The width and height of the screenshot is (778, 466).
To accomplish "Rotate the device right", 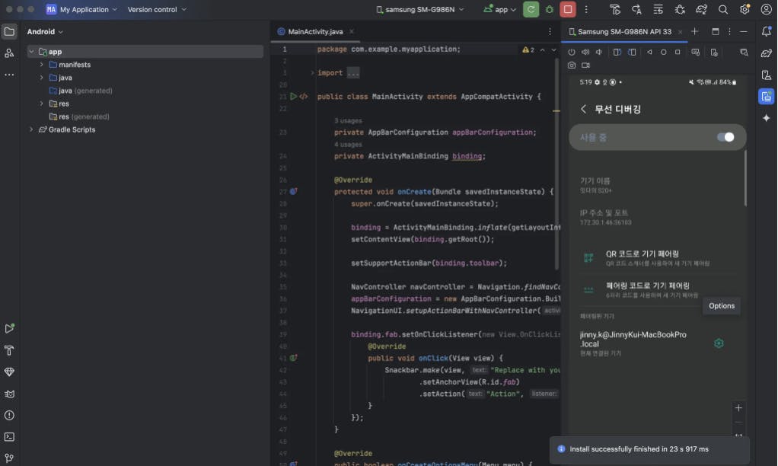I will (632, 52).
